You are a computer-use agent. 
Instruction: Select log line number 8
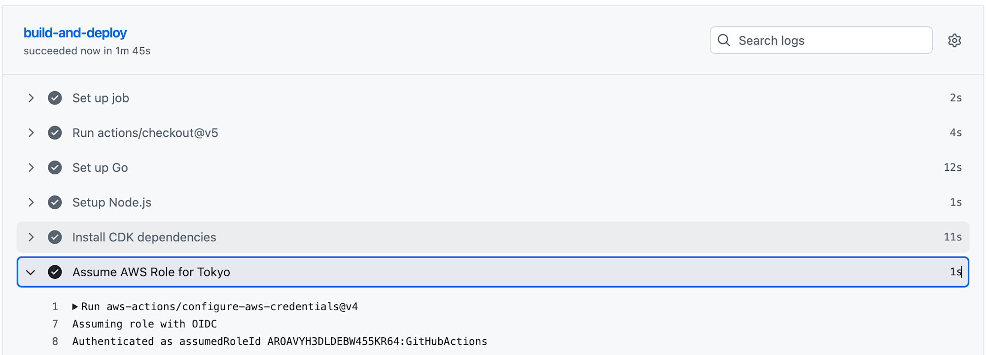55,341
